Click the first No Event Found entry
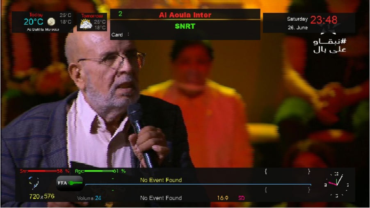The height and width of the screenshot is (208, 370). click(161, 180)
